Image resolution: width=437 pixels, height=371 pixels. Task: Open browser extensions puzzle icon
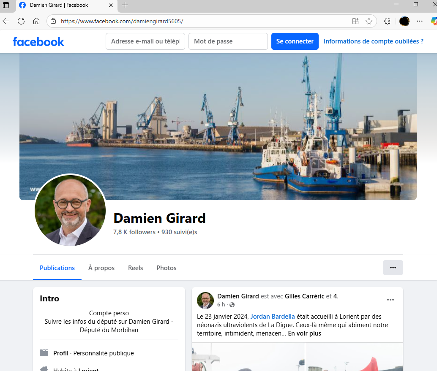387,21
